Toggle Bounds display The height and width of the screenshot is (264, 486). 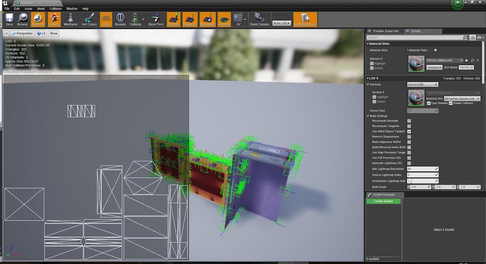click(x=120, y=19)
